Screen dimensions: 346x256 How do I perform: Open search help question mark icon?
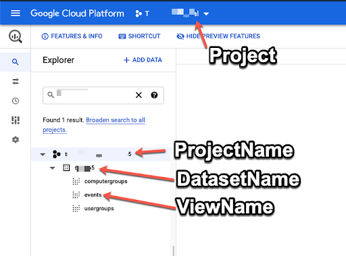pos(154,95)
